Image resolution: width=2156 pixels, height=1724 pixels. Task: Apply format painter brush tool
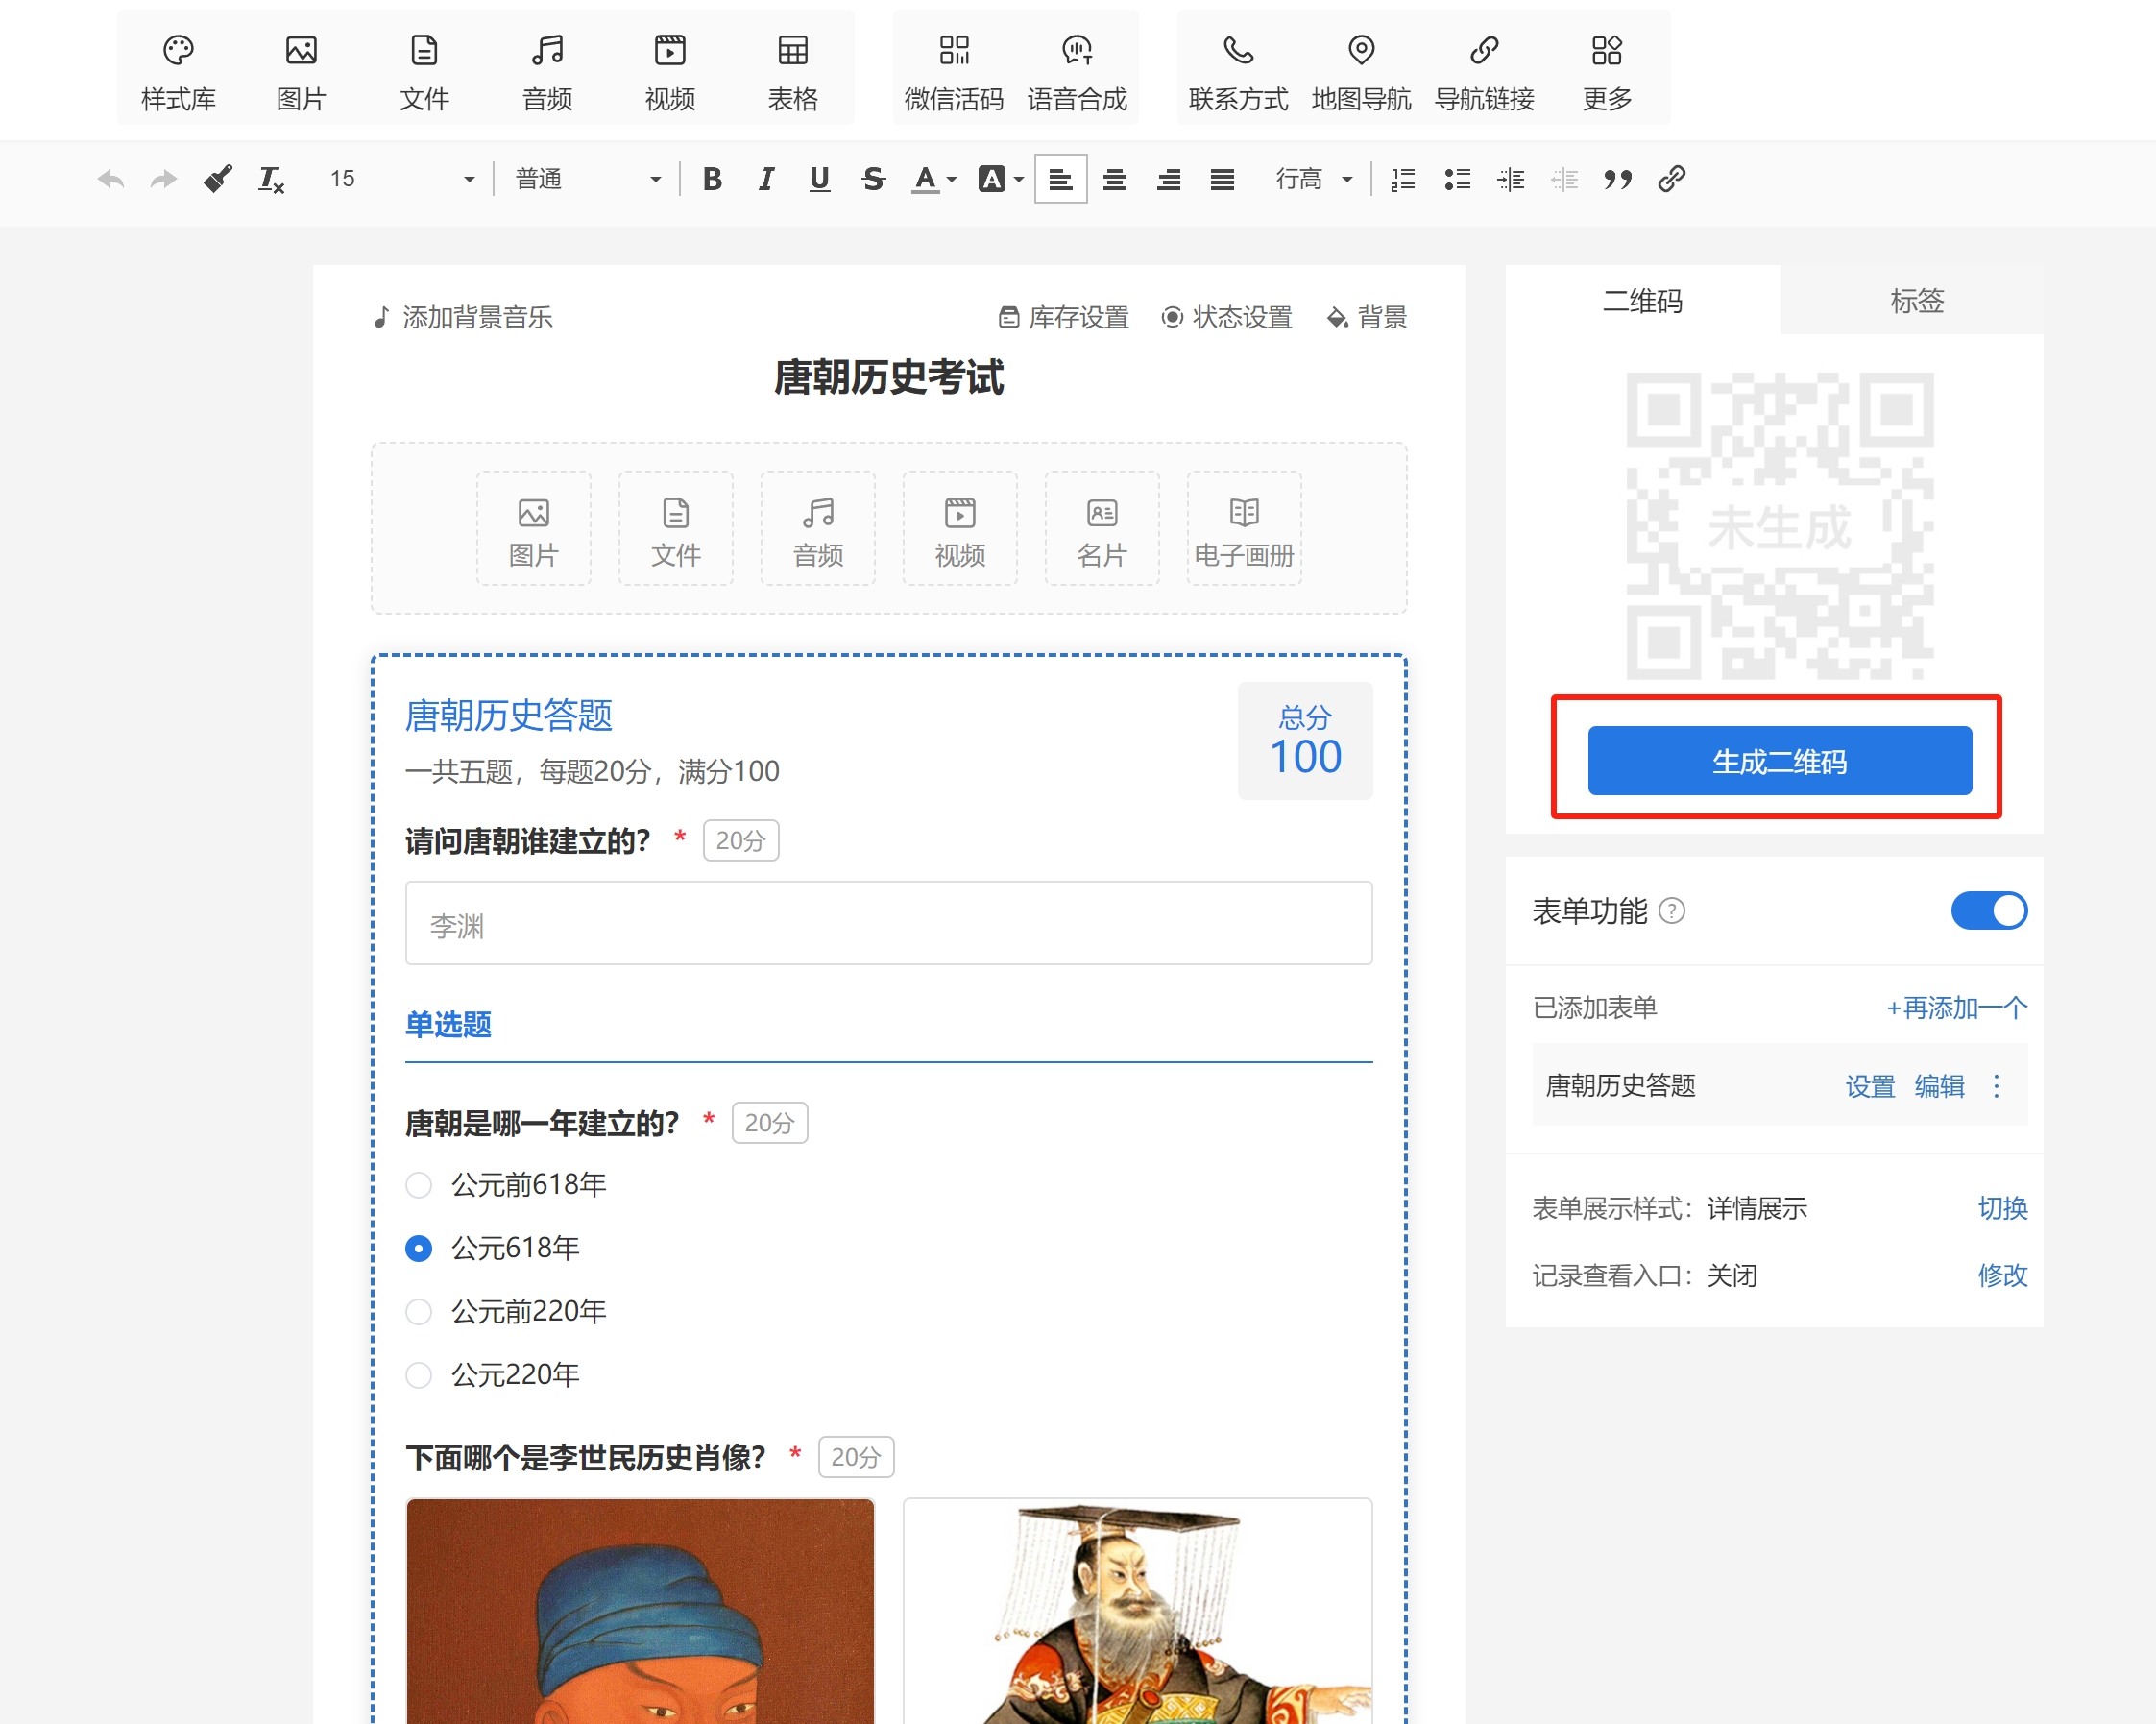[x=217, y=179]
